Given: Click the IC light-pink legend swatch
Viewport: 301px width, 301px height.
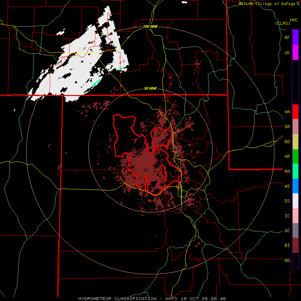Looking at the screenshot, I should [295, 216].
